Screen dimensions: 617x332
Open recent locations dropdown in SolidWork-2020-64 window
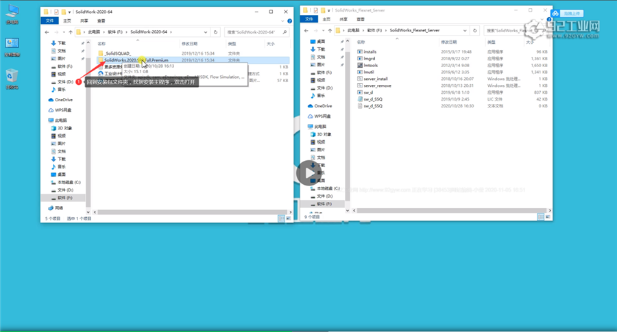[64, 32]
